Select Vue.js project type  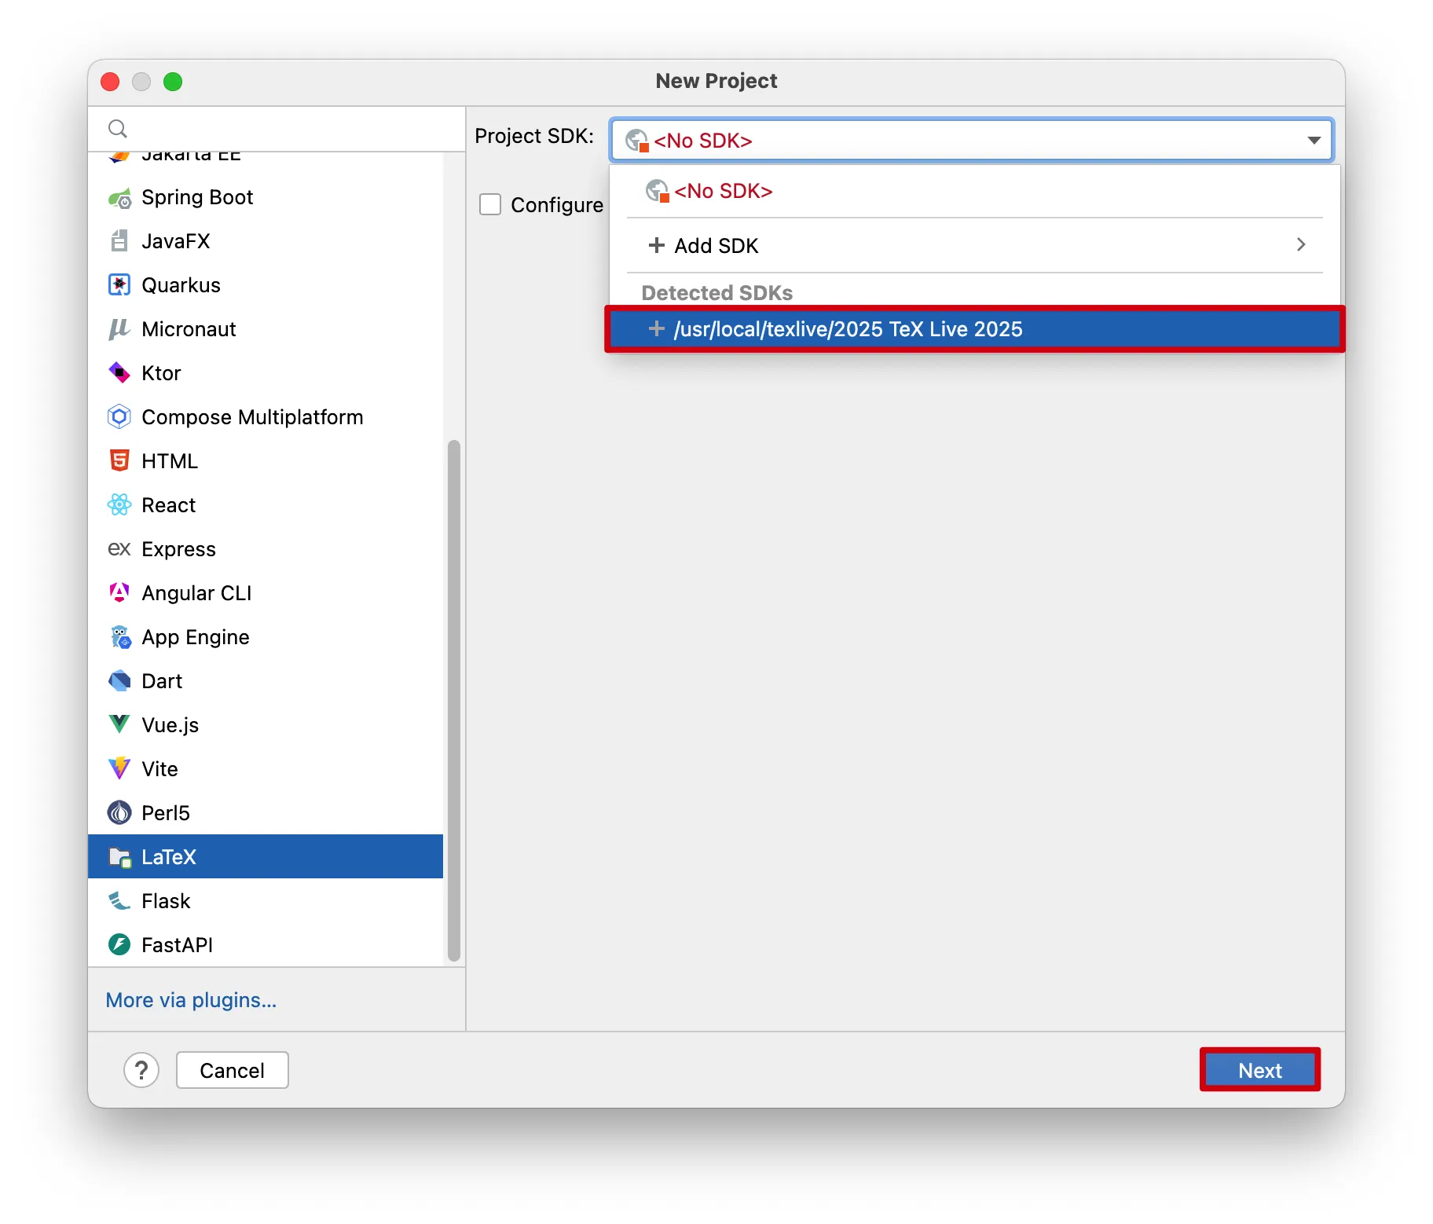(266, 725)
